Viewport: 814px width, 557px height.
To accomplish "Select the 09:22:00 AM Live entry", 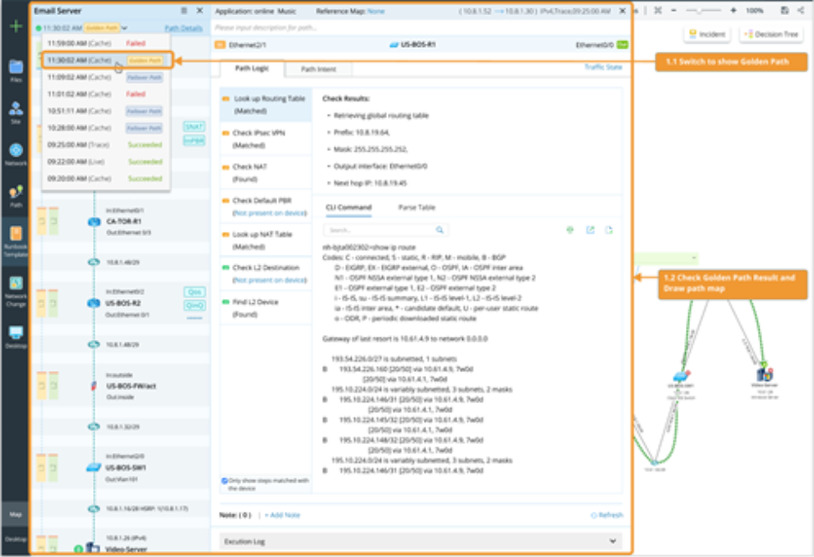I will (106, 162).
